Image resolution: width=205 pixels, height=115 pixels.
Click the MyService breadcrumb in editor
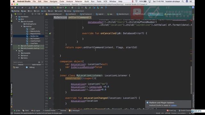point(60,18)
